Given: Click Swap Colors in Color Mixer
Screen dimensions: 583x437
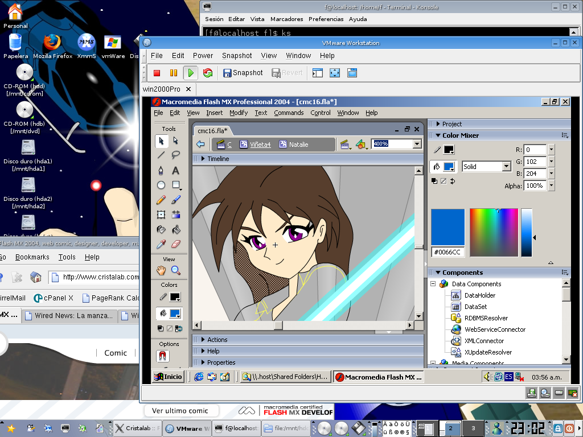Looking at the screenshot, I should tap(453, 181).
